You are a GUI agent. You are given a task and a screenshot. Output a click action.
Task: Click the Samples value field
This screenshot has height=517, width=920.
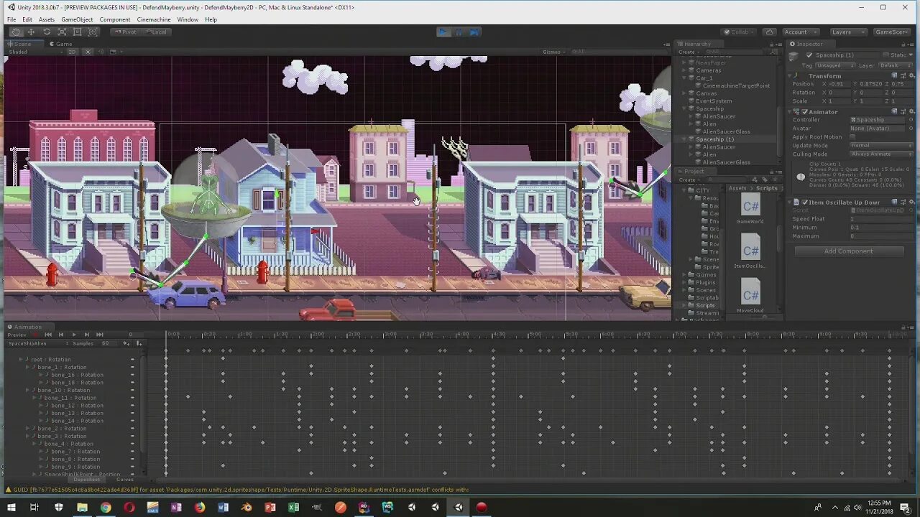point(109,343)
